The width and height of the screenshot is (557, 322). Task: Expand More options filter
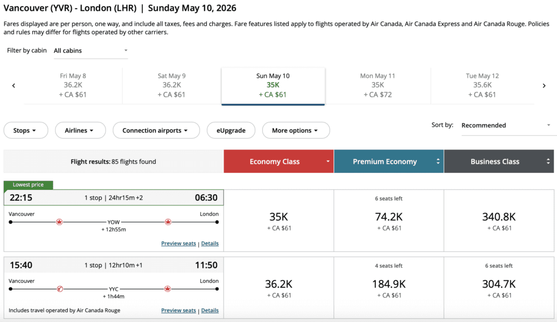point(296,131)
